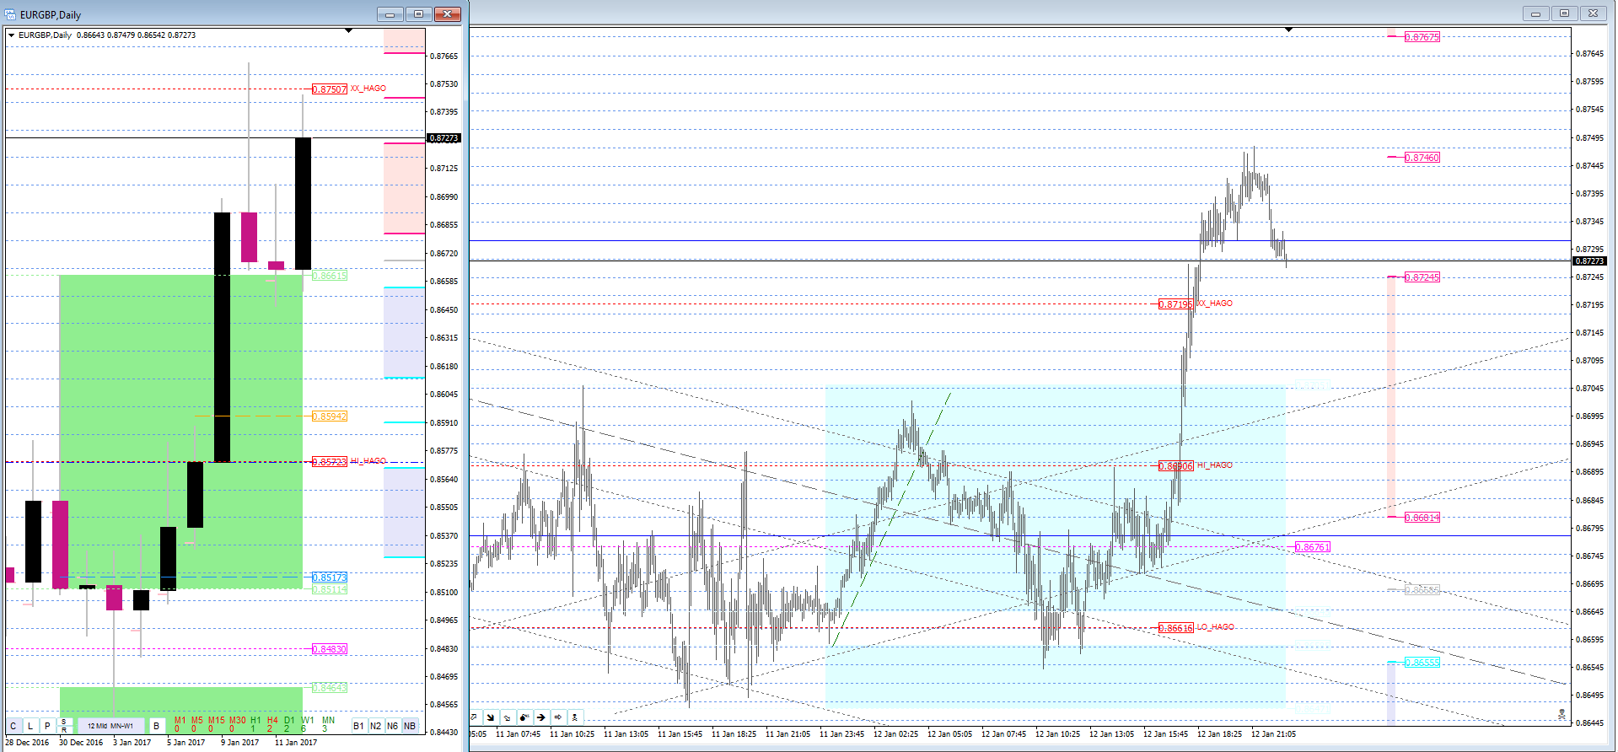Select the H1 timeframe indicator
1618x752 pixels.
255,724
